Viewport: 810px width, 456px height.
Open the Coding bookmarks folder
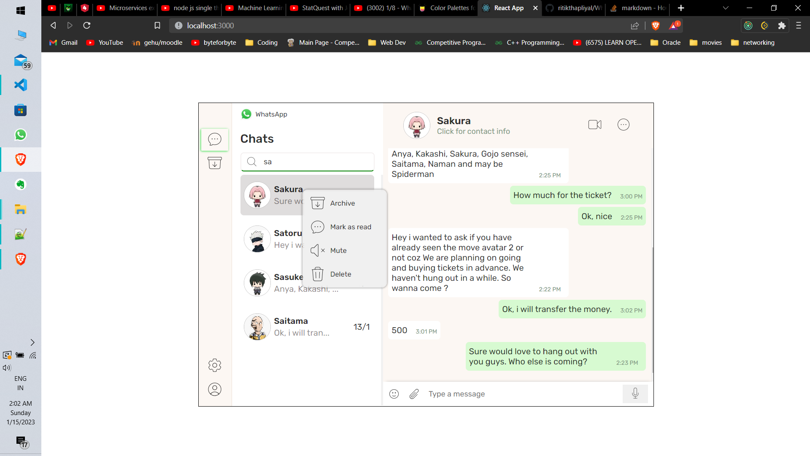(x=262, y=43)
